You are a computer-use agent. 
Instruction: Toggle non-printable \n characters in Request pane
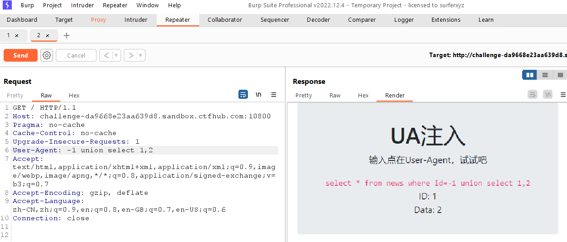(258, 94)
